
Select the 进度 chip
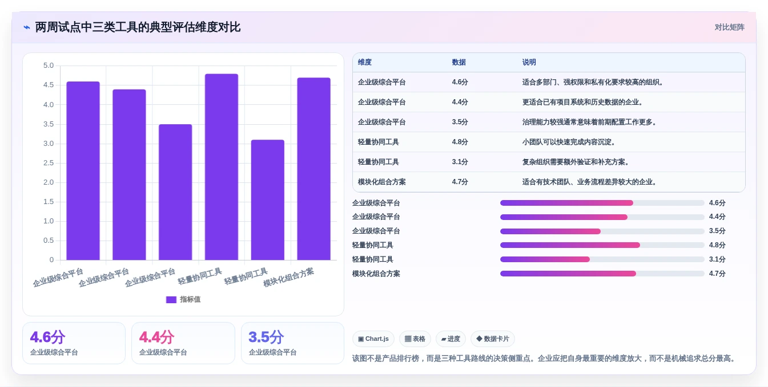451,339
